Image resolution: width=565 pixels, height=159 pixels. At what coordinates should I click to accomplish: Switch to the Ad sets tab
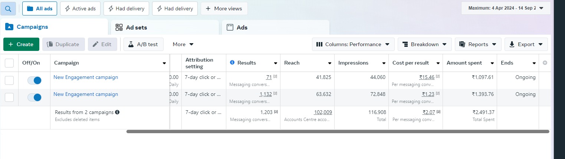coord(164,27)
